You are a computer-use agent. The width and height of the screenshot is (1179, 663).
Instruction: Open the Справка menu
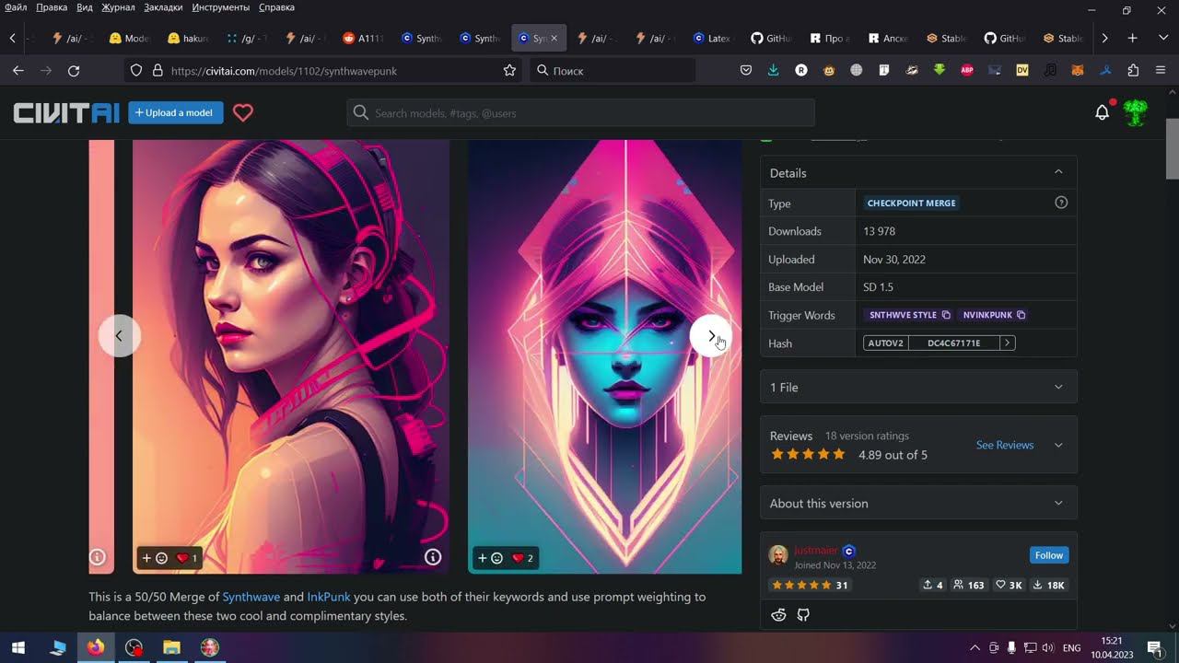click(x=276, y=7)
